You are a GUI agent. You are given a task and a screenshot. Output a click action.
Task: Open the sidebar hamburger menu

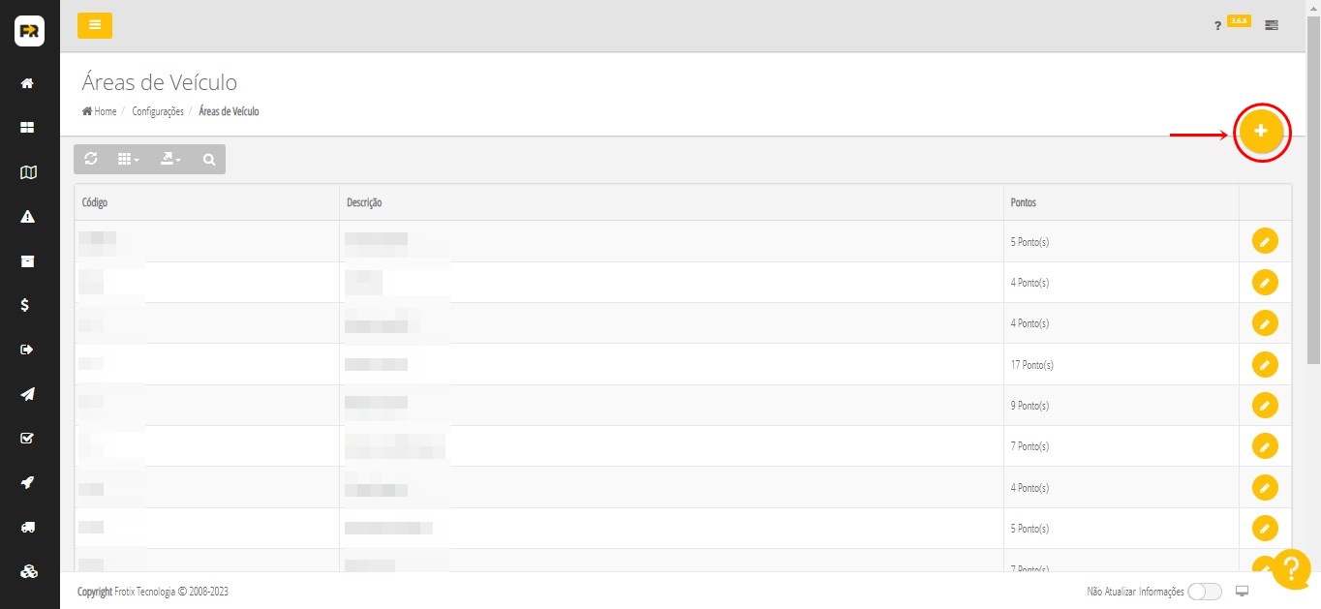[x=95, y=25]
